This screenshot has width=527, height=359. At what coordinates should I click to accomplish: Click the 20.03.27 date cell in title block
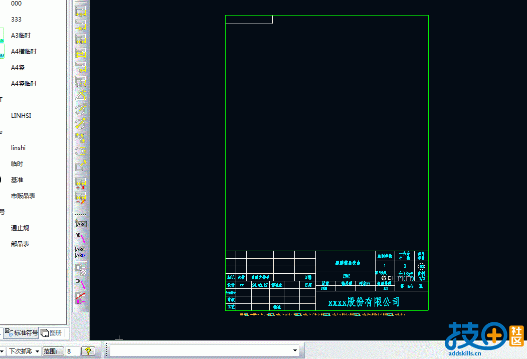pos(260,285)
